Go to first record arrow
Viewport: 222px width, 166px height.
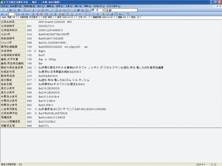pyautogui.click(x=2, y=14)
